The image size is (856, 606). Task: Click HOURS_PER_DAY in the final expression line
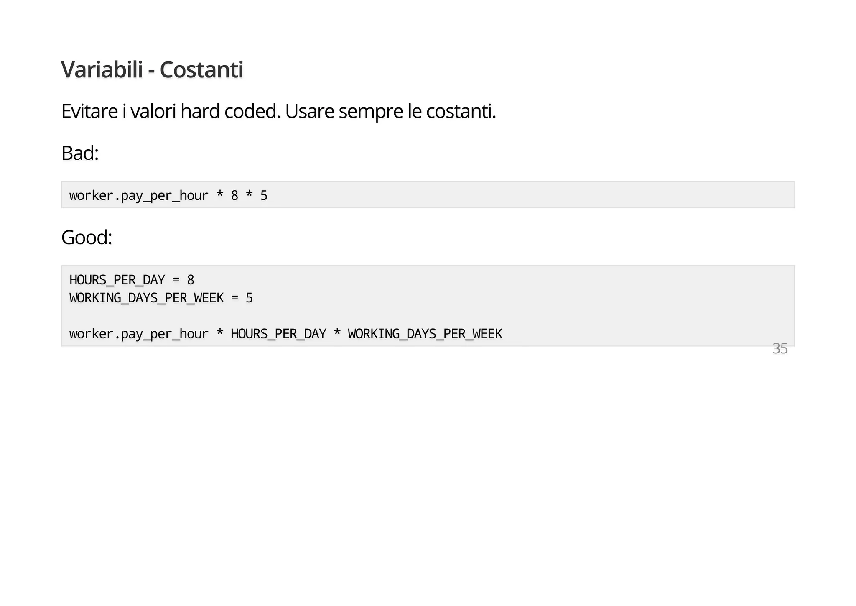[278, 334]
